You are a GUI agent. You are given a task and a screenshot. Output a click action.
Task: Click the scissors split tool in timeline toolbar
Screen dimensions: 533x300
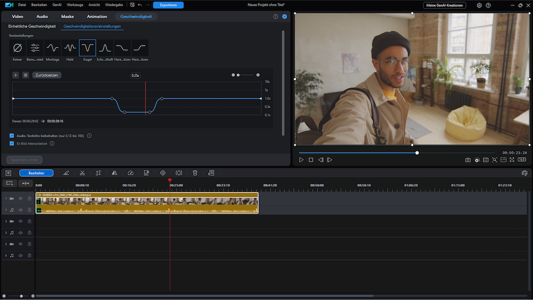click(x=82, y=173)
